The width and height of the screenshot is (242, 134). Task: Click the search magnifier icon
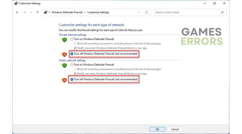click(222, 12)
